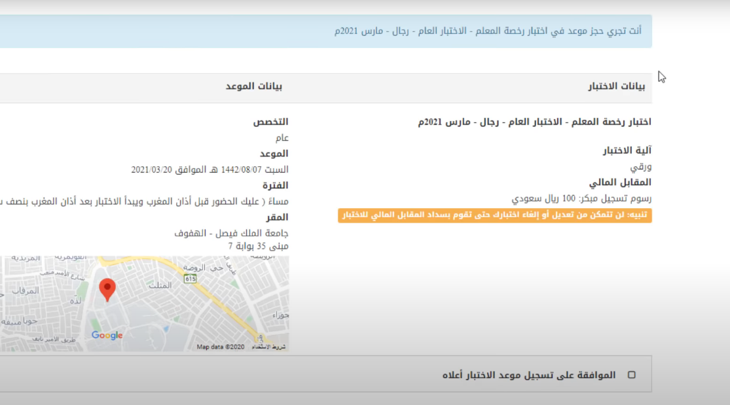The image size is (730, 405).
Task: Click the الموعد label
Action: [274, 154]
